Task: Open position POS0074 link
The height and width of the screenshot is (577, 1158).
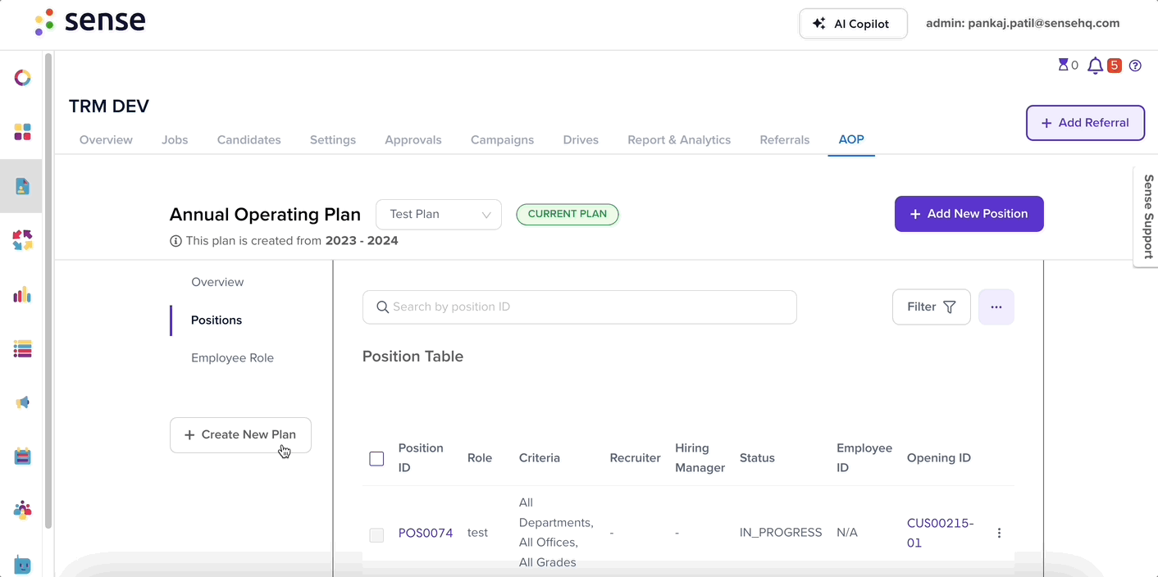Action: click(426, 533)
